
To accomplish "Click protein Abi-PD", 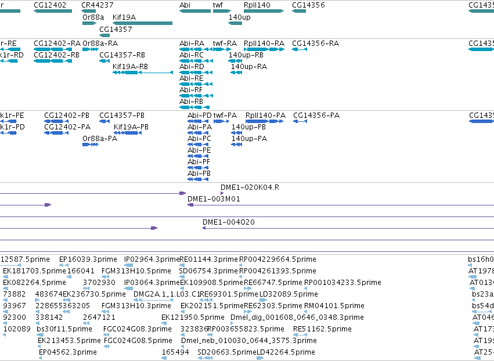I will click(x=198, y=121).
